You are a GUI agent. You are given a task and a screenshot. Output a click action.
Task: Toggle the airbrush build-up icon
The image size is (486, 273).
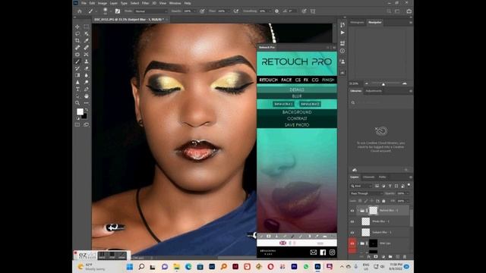click(x=236, y=11)
